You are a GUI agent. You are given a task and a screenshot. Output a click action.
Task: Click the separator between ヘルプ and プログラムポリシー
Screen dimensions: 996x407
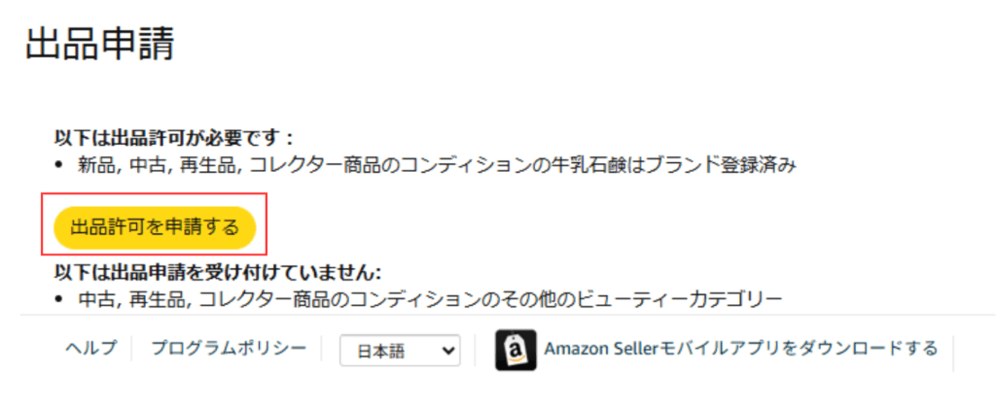coord(133,349)
